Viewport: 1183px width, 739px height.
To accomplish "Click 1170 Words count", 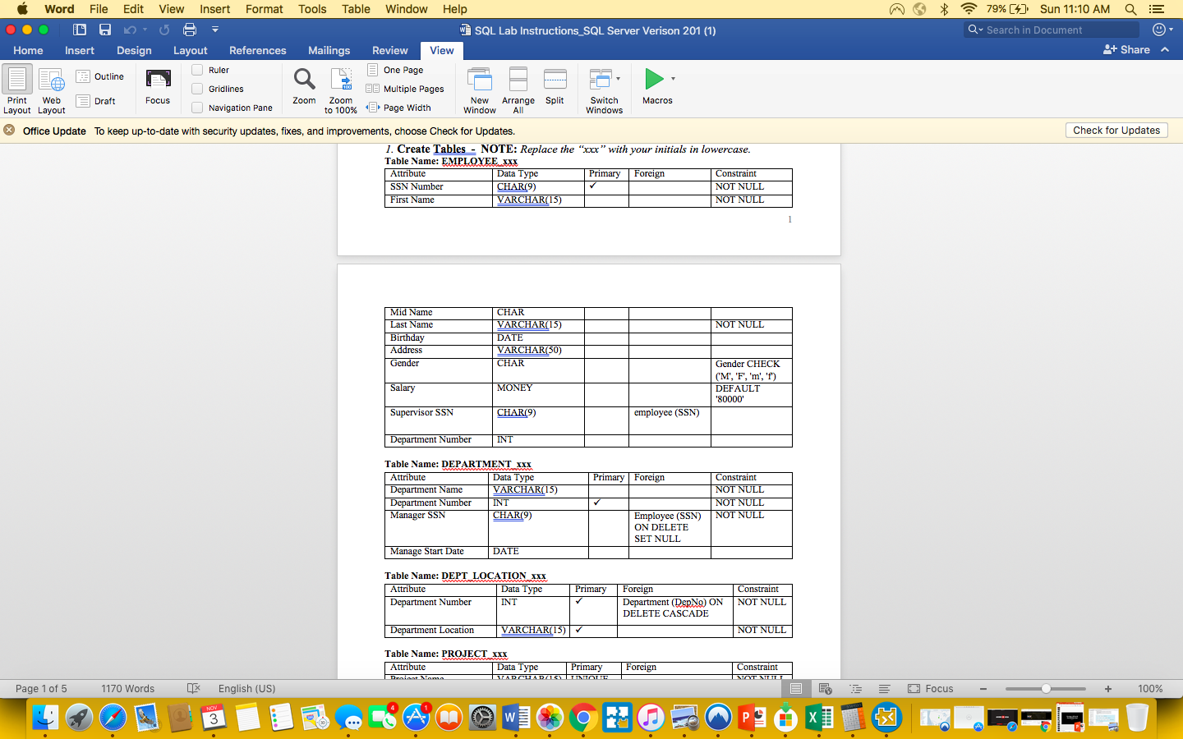I will pos(127,689).
